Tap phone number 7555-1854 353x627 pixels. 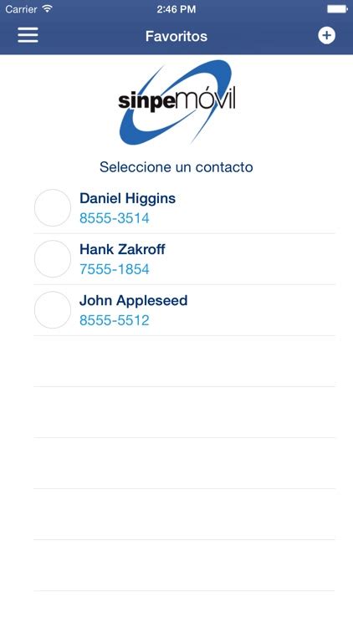pos(114,269)
